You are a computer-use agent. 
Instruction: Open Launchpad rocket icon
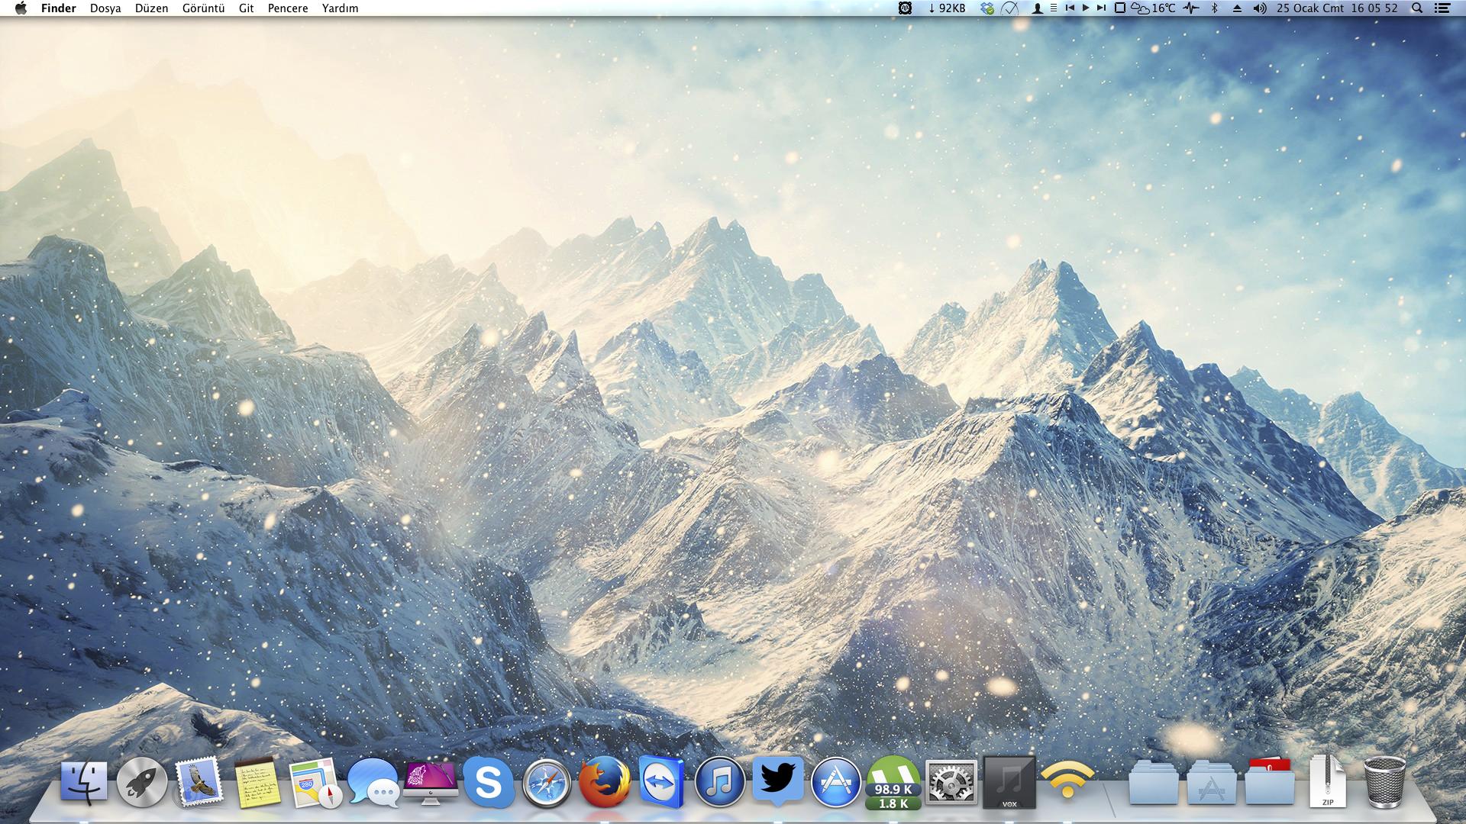coord(142,783)
